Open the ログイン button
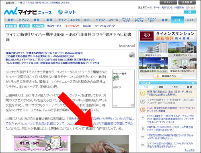 tap(168, 2)
